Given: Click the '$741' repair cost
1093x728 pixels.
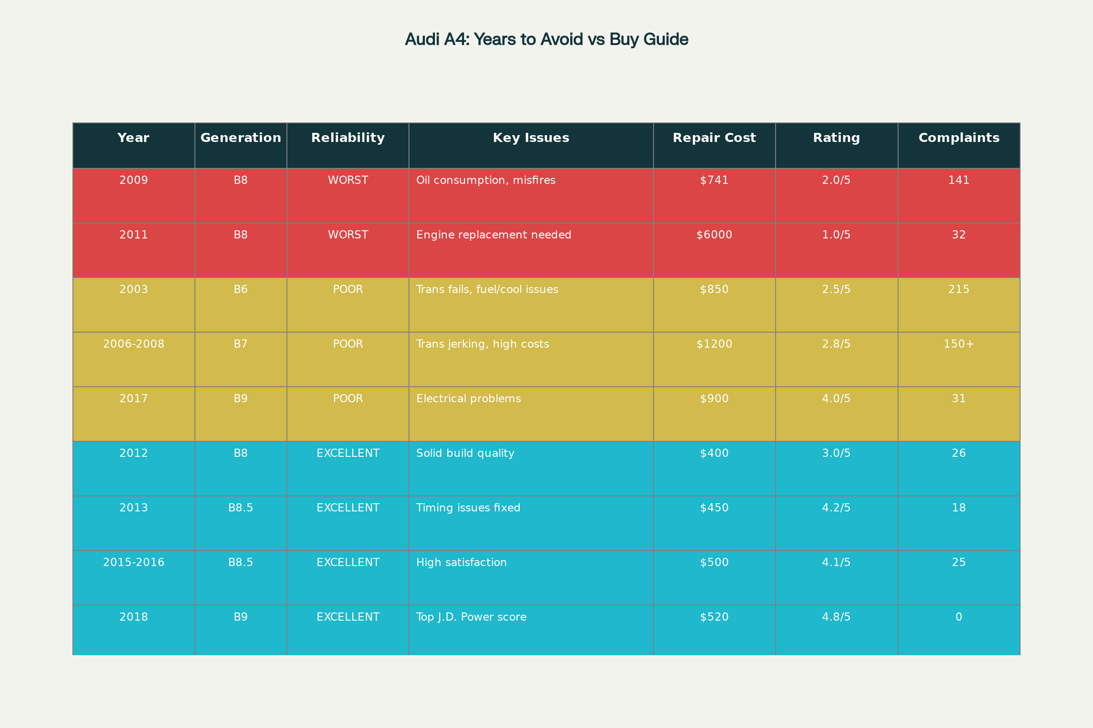Looking at the screenshot, I should (714, 180).
